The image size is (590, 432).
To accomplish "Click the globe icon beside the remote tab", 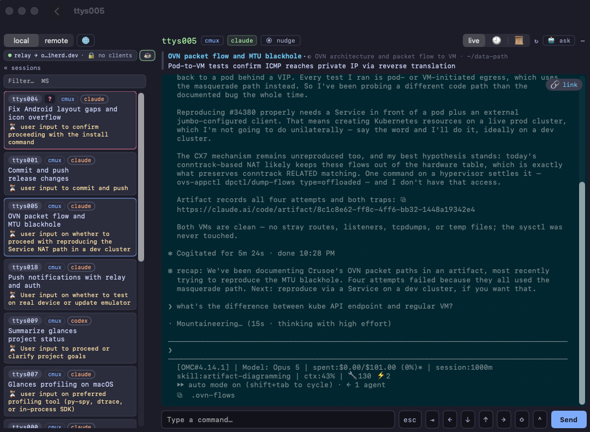I will (x=86, y=40).
